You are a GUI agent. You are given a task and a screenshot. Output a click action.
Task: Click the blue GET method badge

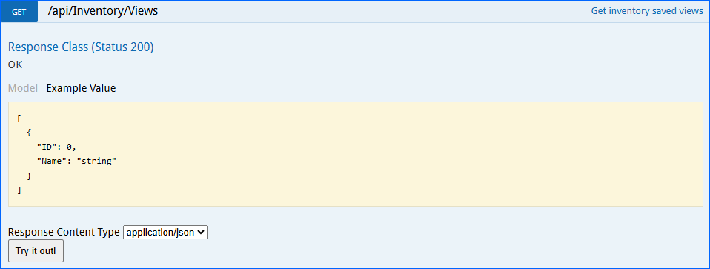click(x=19, y=12)
